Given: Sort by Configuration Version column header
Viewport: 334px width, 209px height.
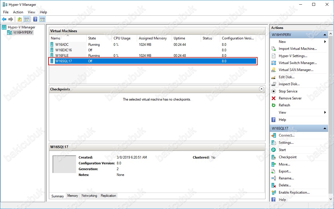Looking at the screenshot, I should [238, 38].
